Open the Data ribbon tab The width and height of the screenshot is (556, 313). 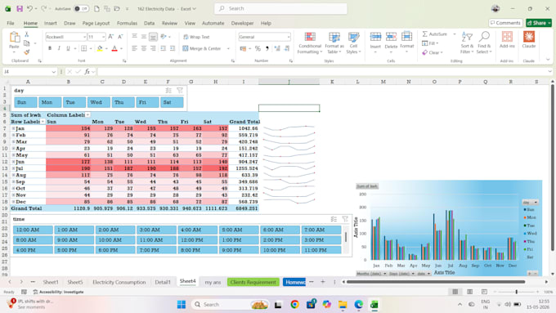tap(150, 23)
